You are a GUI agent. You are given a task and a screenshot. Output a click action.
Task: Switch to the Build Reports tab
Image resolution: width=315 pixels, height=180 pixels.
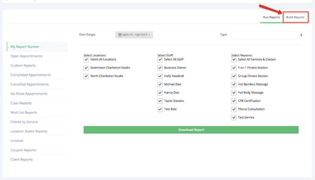(295, 17)
